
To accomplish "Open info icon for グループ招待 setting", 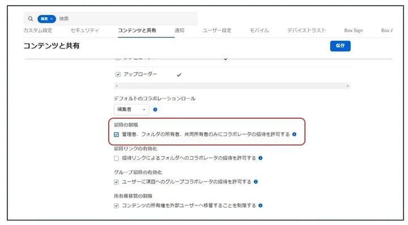I will pos(256,181).
